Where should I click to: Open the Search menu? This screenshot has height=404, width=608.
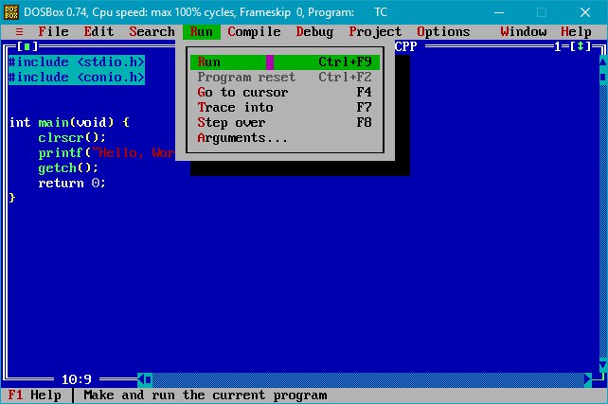coord(152,32)
